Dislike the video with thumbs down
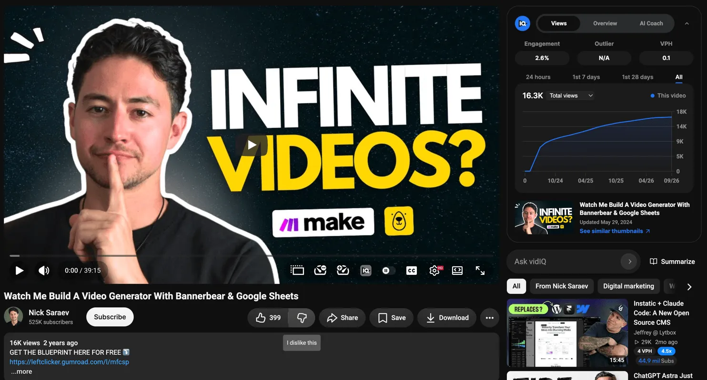This screenshot has width=707, height=380. pos(302,318)
